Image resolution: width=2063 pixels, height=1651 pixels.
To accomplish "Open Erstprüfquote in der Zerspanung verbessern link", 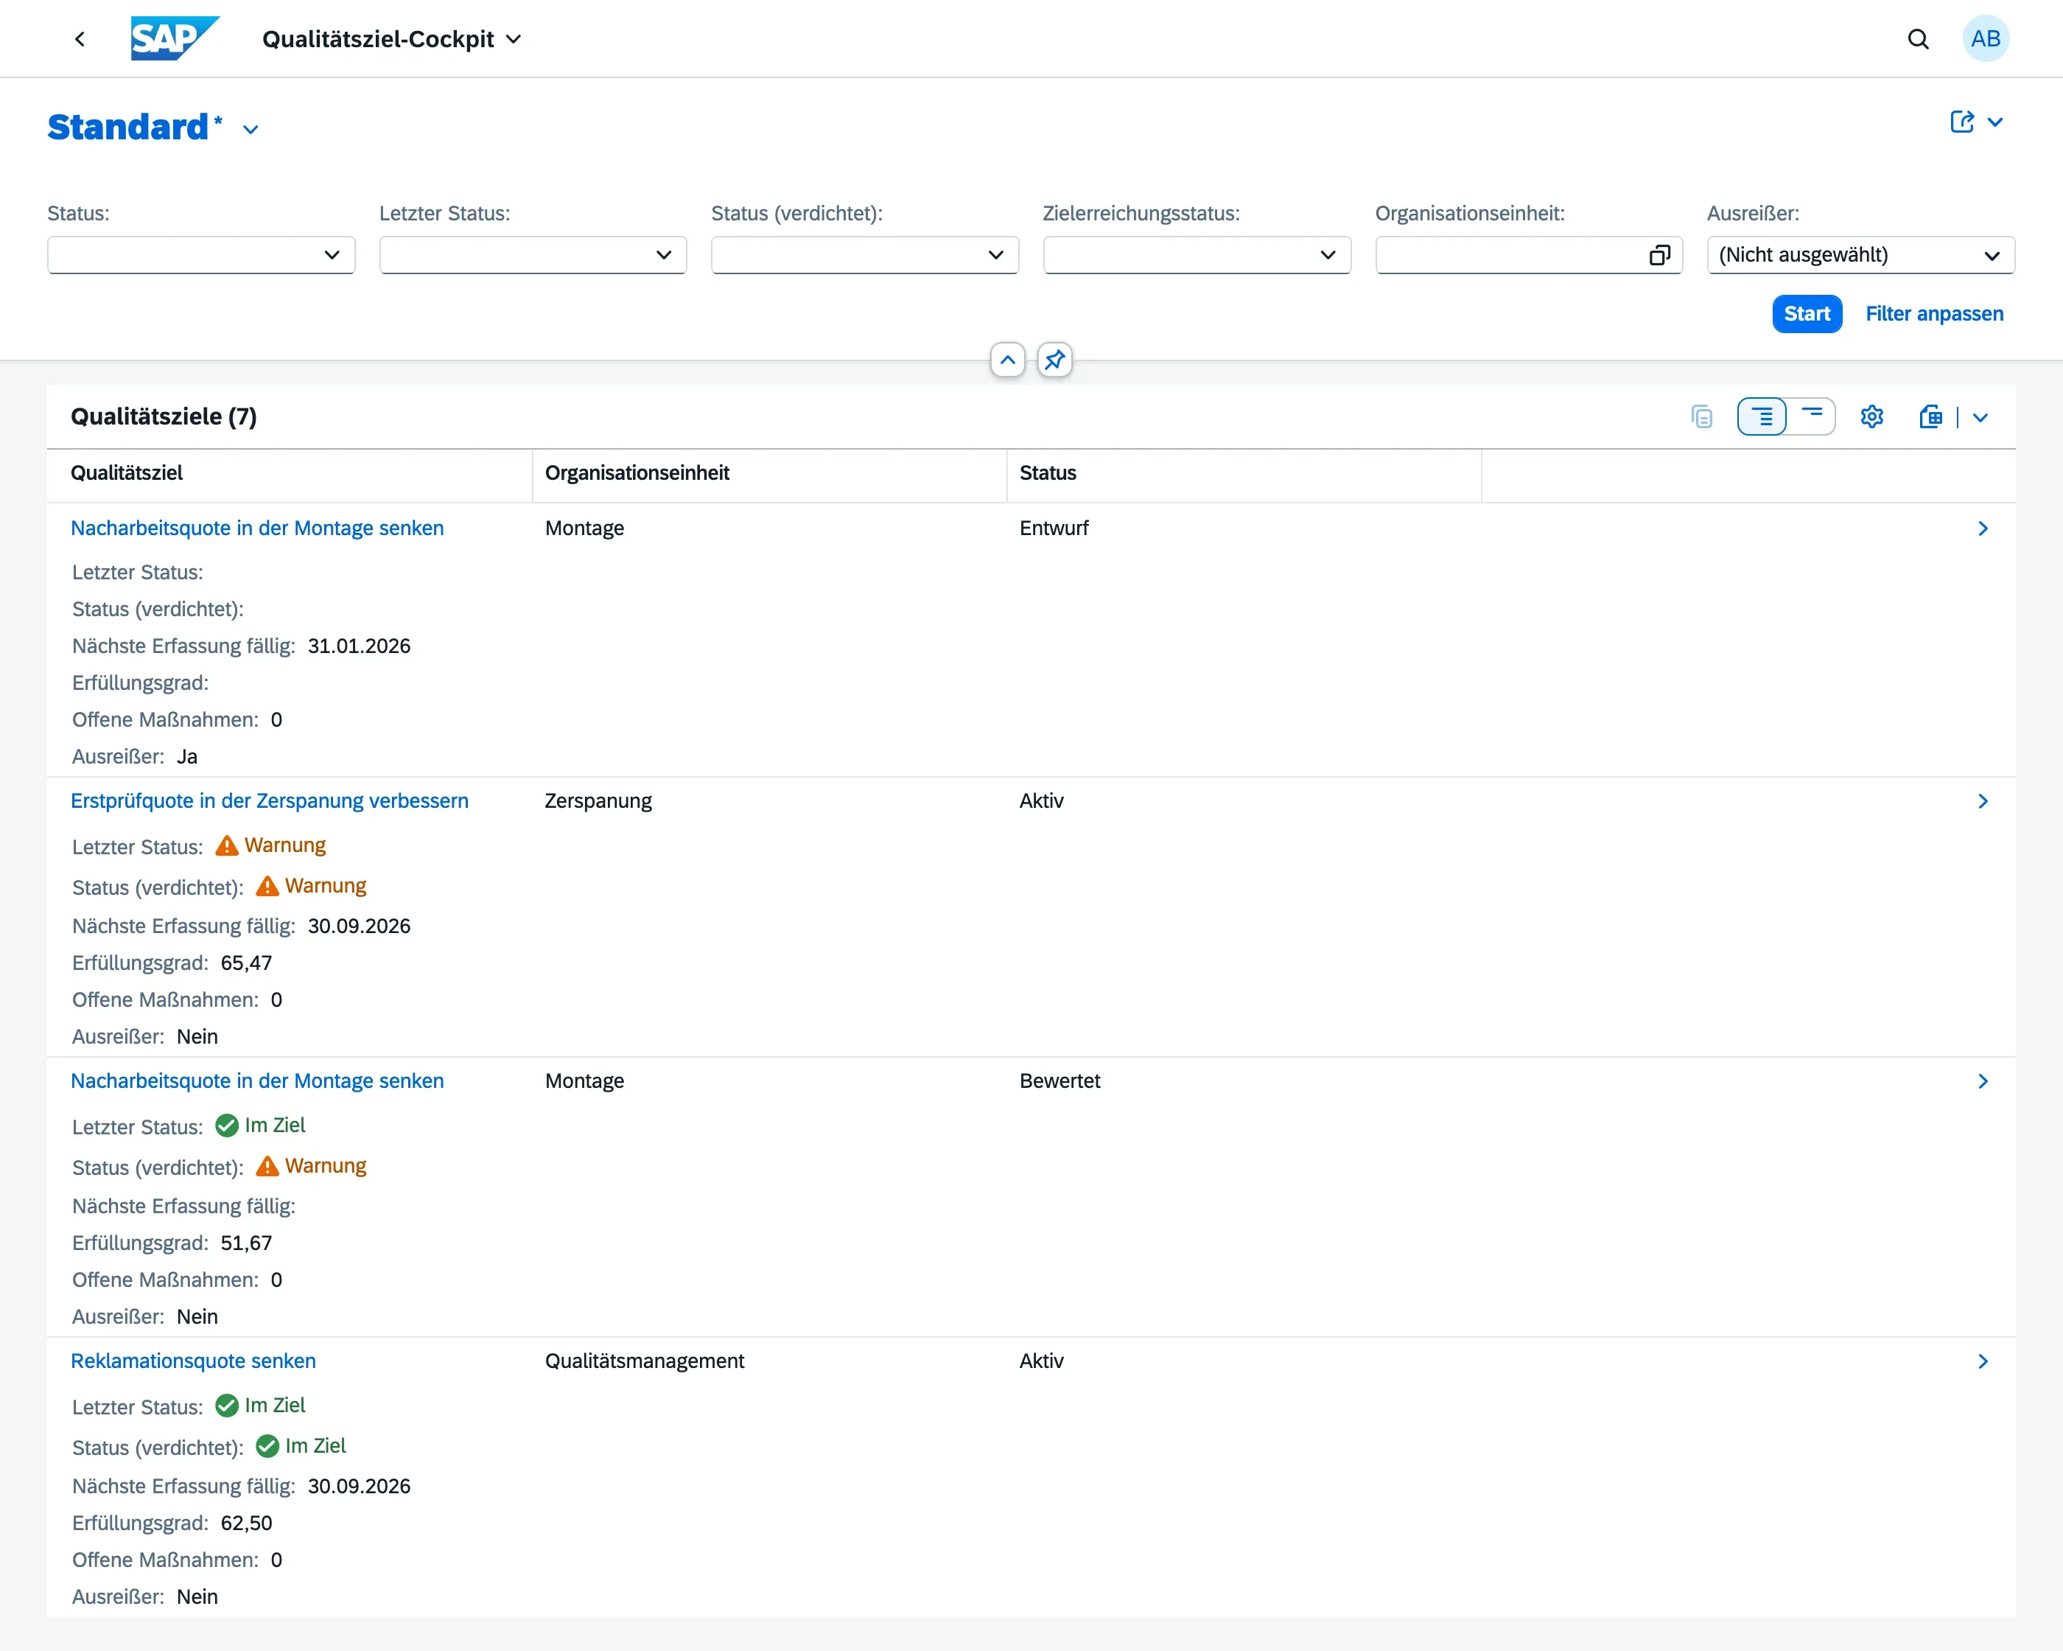I will tap(270, 801).
